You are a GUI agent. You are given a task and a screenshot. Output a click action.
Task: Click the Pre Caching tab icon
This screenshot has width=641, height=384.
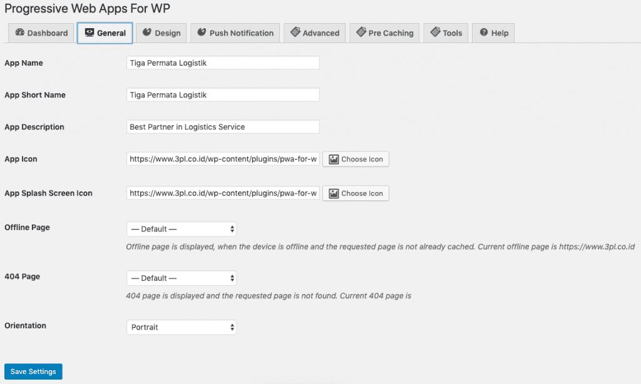click(361, 33)
